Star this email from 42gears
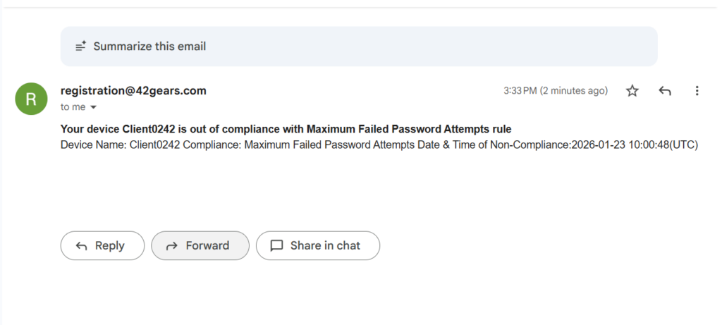Image resolution: width=722 pixels, height=325 pixels. tap(632, 91)
